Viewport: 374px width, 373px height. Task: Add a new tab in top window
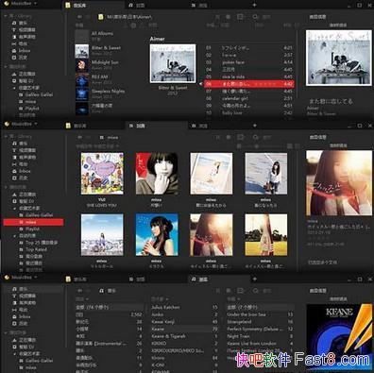tap(255, 5)
